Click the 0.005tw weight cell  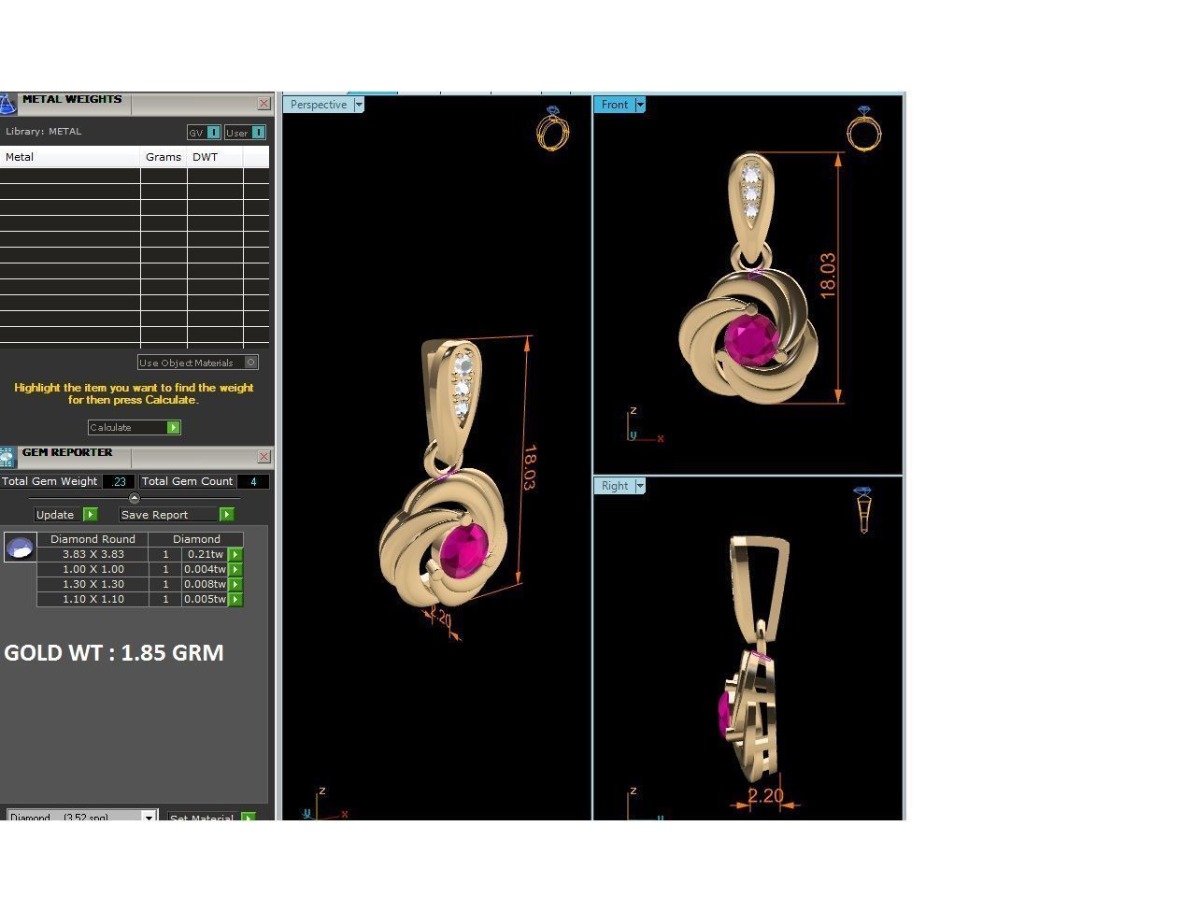click(x=206, y=599)
